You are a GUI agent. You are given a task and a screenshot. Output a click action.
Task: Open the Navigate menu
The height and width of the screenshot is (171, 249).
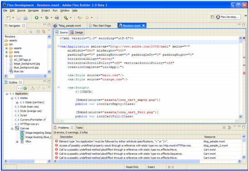point(33,10)
